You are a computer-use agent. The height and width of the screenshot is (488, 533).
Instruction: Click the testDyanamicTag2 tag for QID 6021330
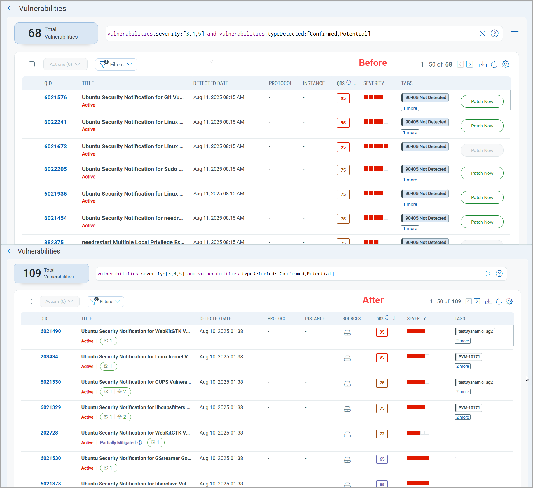coord(475,382)
